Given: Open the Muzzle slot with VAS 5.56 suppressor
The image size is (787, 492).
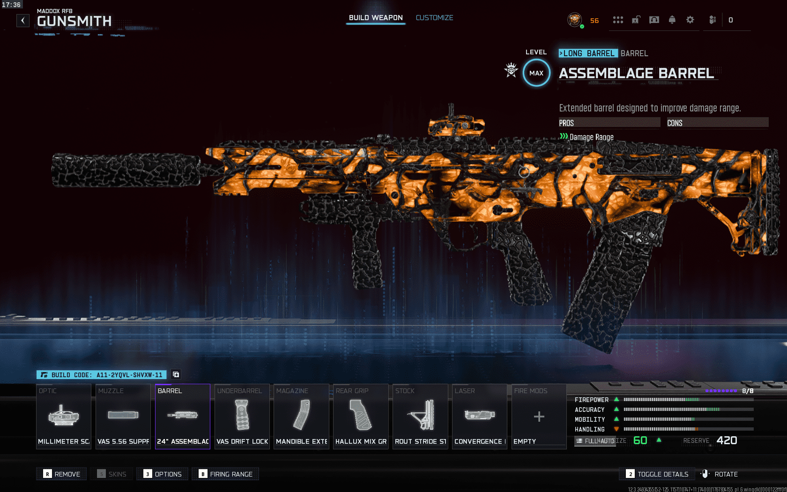Looking at the screenshot, I should [123, 416].
